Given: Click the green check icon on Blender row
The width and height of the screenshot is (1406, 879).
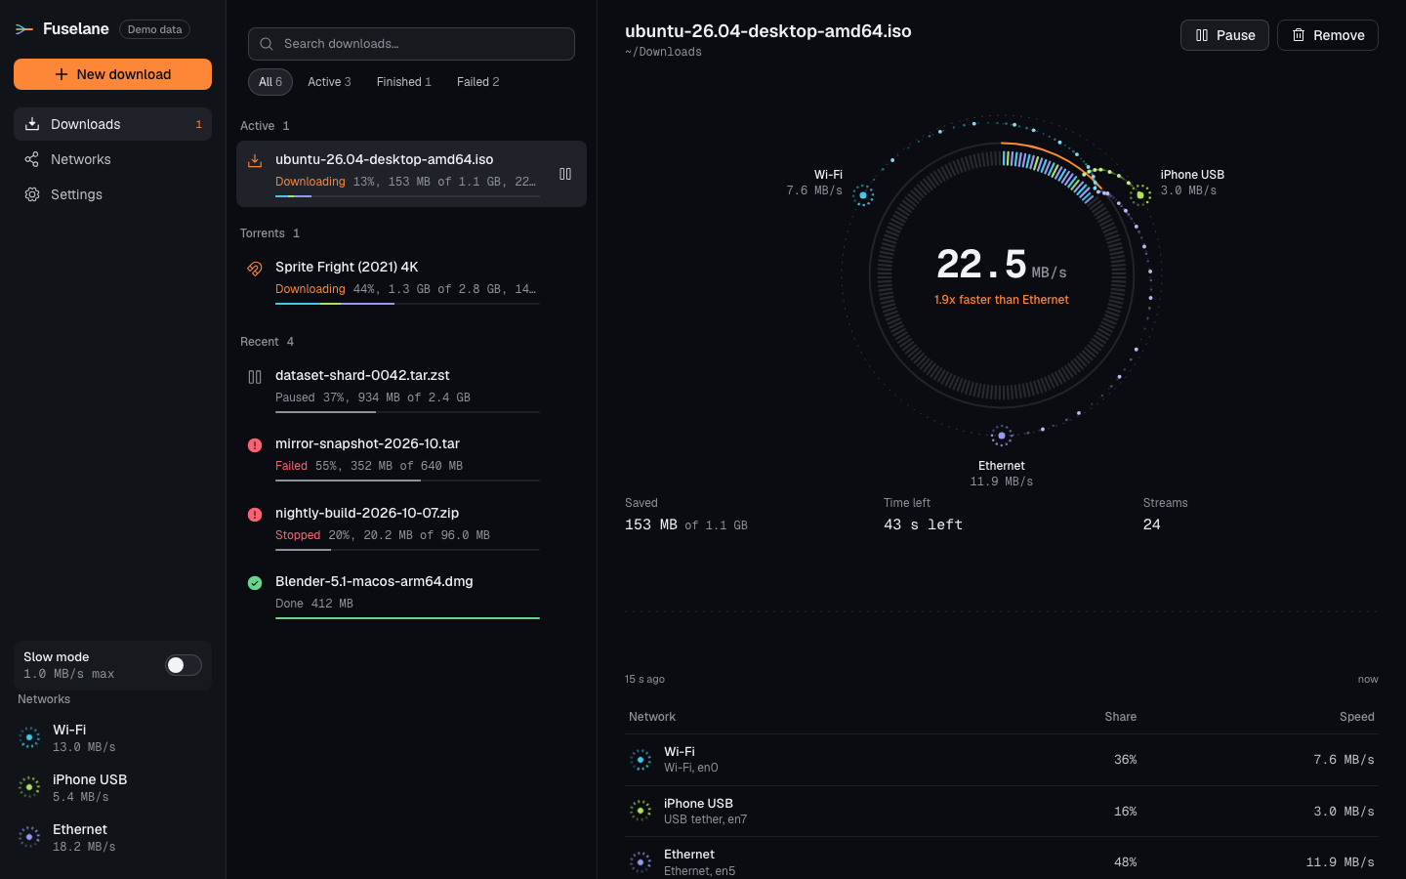Looking at the screenshot, I should 255,583.
